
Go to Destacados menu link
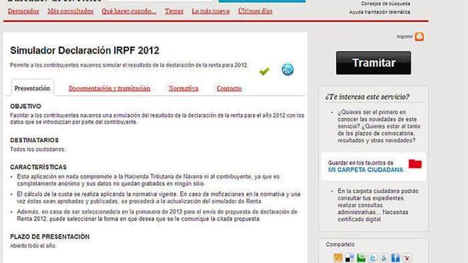[x=23, y=11]
